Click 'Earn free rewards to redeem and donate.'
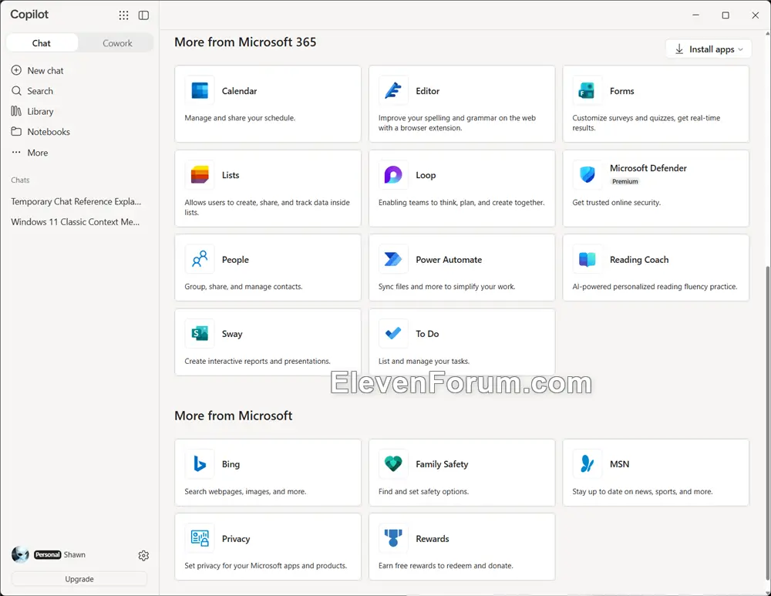 (446, 565)
